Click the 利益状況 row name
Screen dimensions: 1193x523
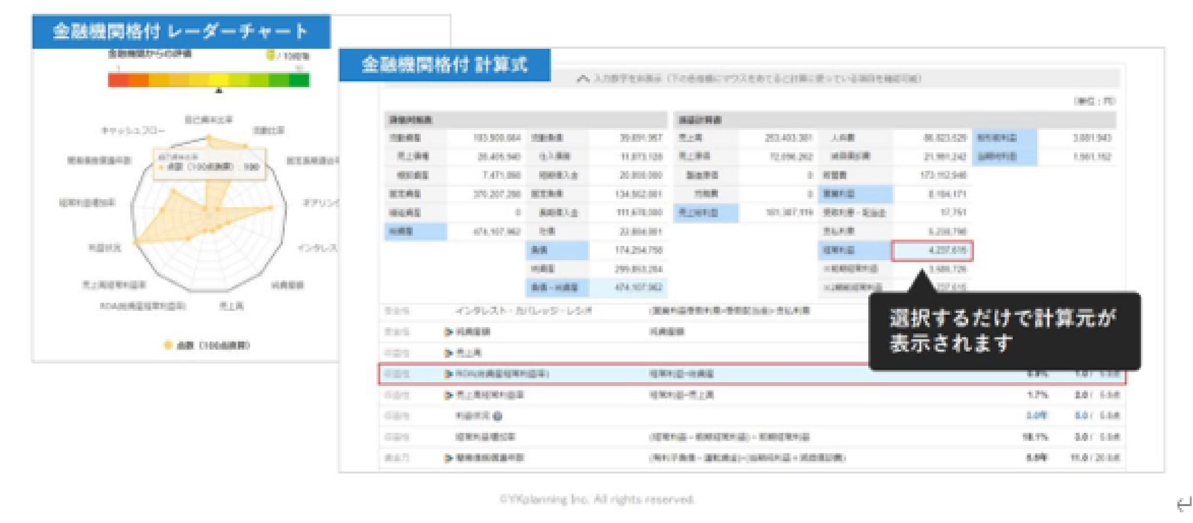[x=472, y=416]
